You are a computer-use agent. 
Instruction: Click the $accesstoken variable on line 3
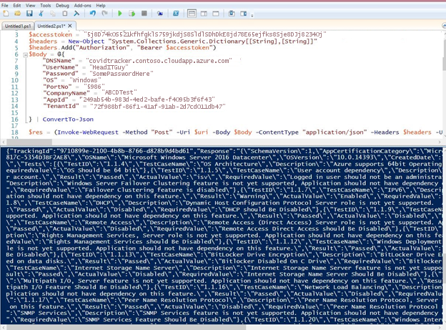[x=51, y=34]
